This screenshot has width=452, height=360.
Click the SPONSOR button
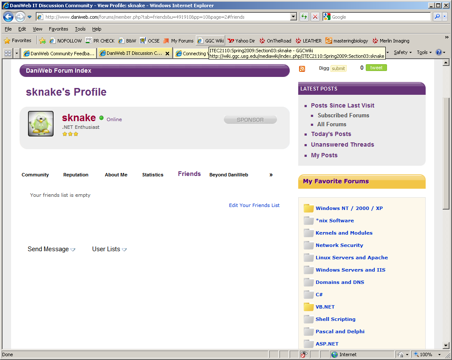[x=250, y=120]
